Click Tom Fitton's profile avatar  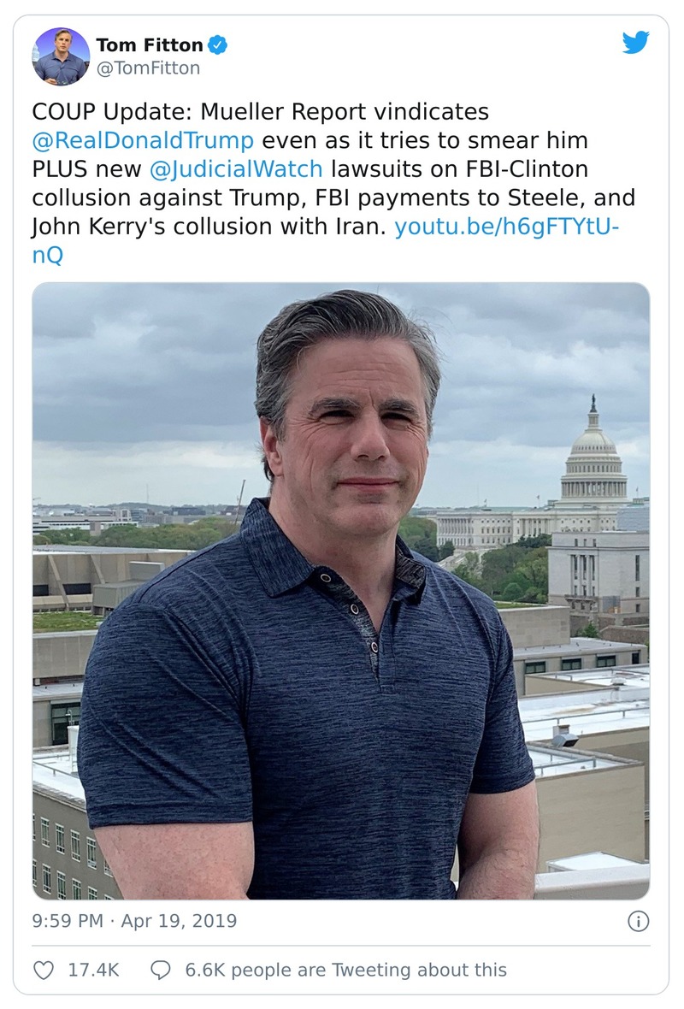pyautogui.click(x=61, y=53)
